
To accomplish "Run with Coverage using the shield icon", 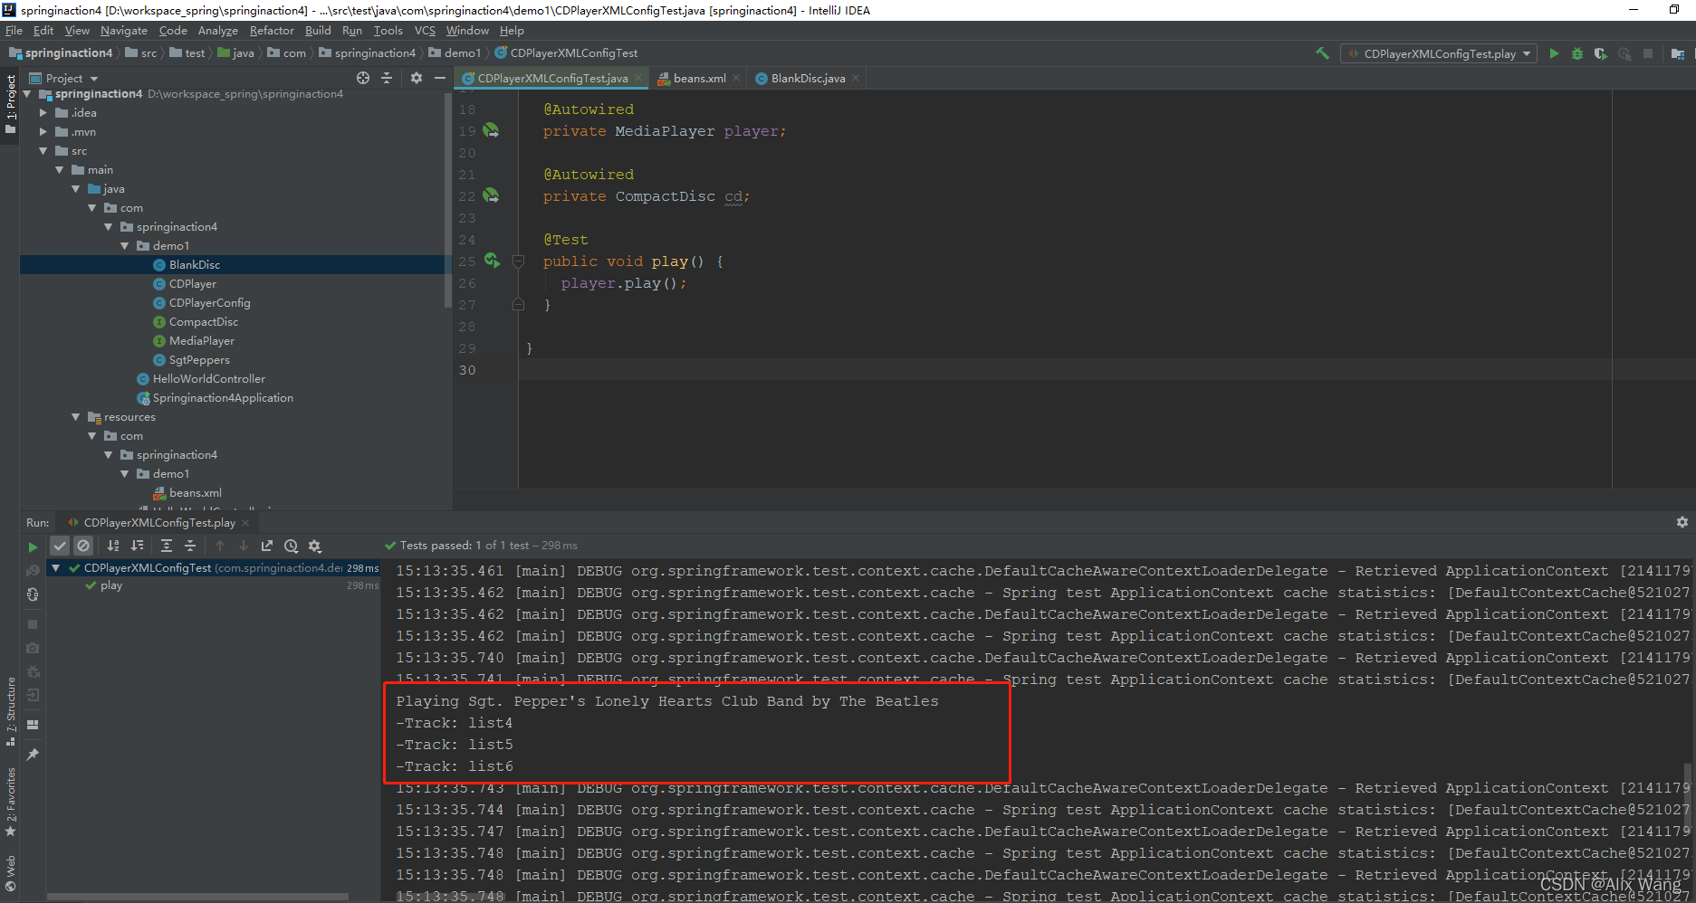I will click(1601, 53).
